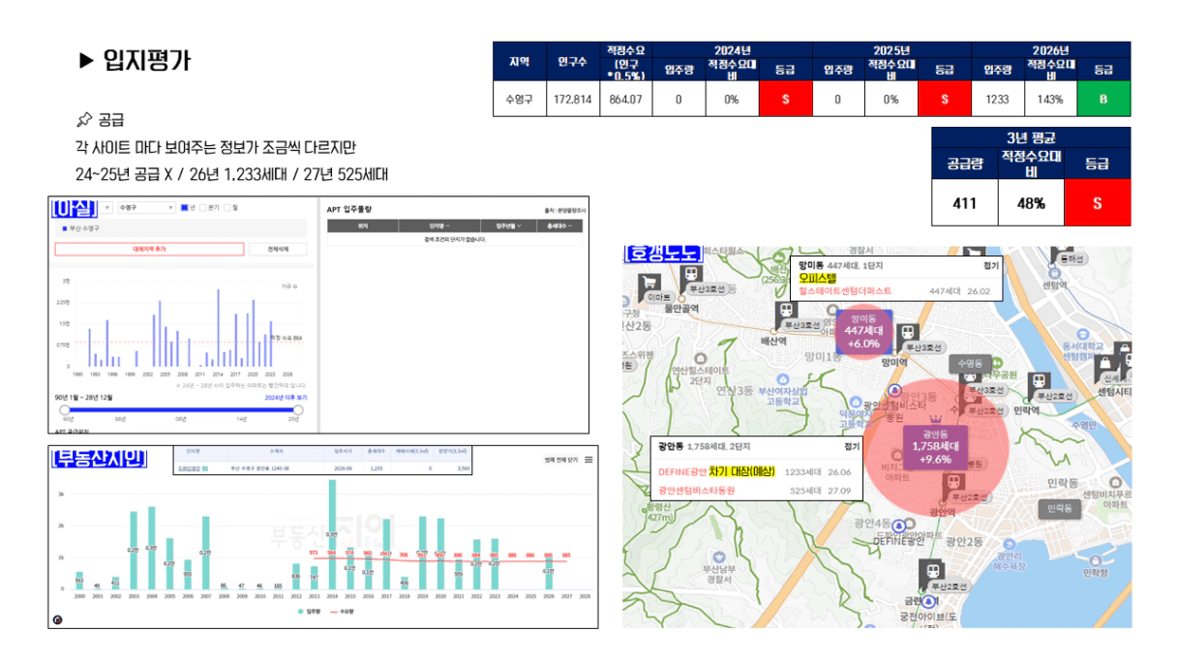Click the 864.07 적정수요 cell
This screenshot has height=662, width=1177.
coord(625,99)
